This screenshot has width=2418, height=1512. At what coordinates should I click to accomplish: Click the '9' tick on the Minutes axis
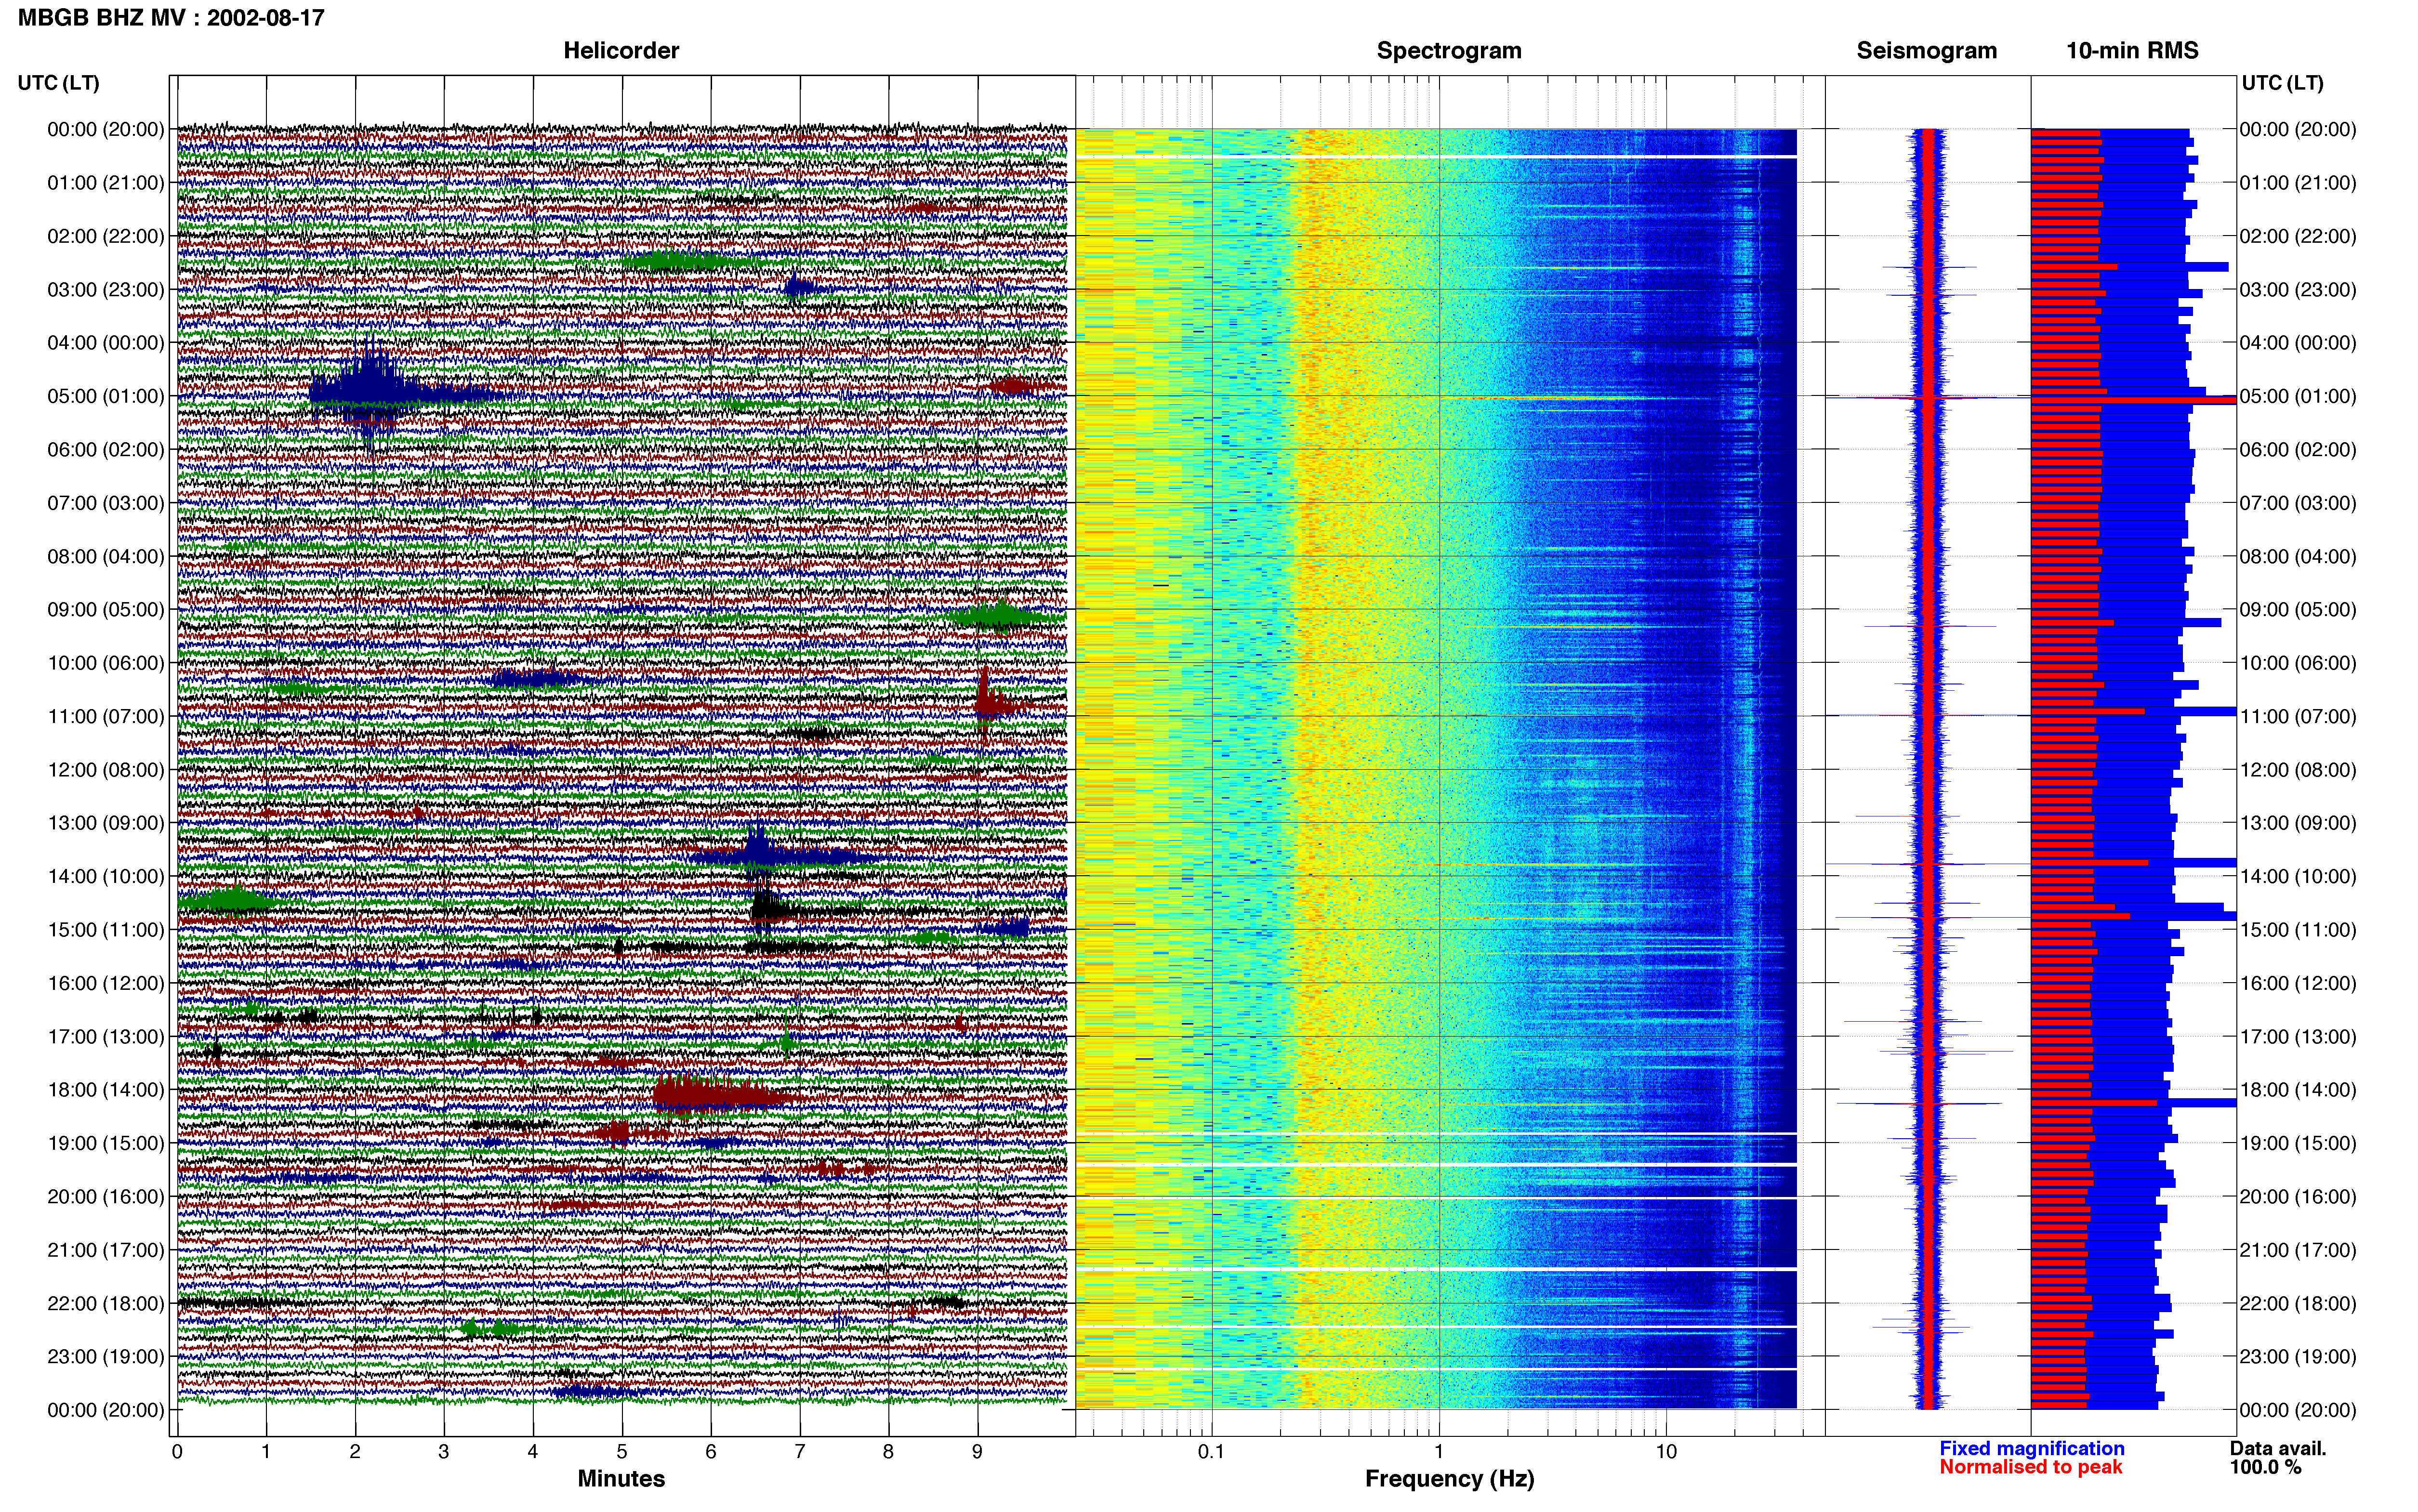(x=977, y=1452)
